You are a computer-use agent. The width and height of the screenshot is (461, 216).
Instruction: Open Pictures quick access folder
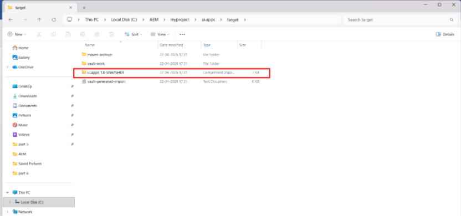[22, 116]
